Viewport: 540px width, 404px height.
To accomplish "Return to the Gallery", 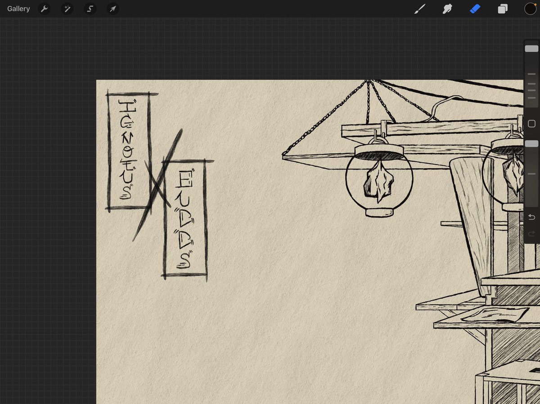I will [18, 9].
